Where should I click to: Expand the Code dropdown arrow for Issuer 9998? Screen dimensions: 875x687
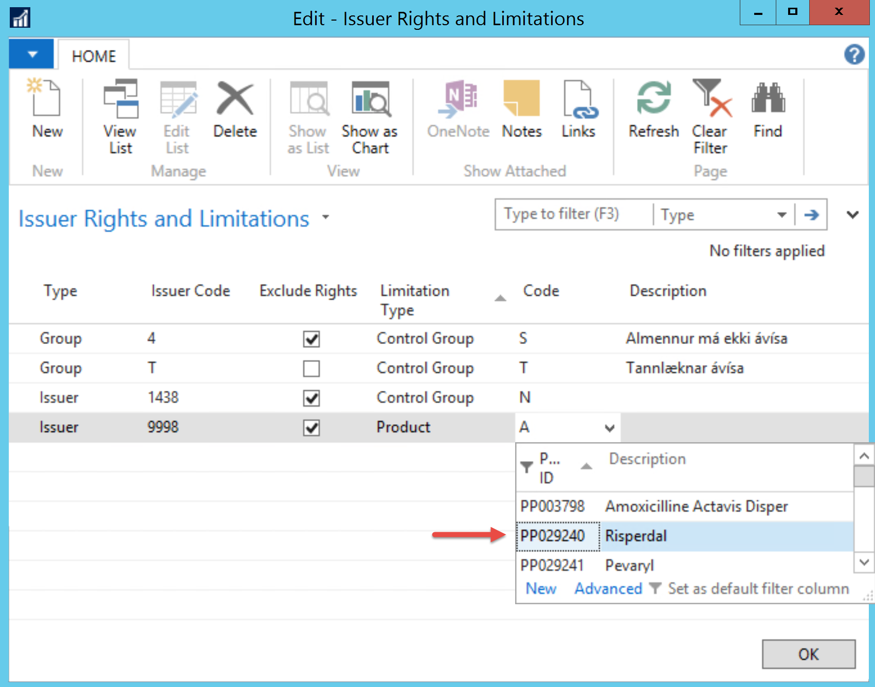coord(610,428)
